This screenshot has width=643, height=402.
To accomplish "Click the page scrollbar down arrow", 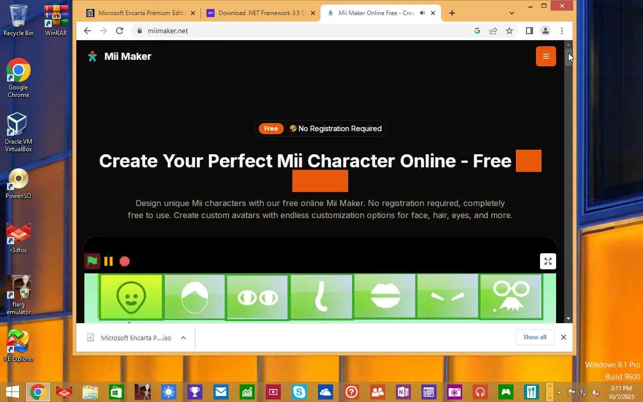I will click(569, 319).
